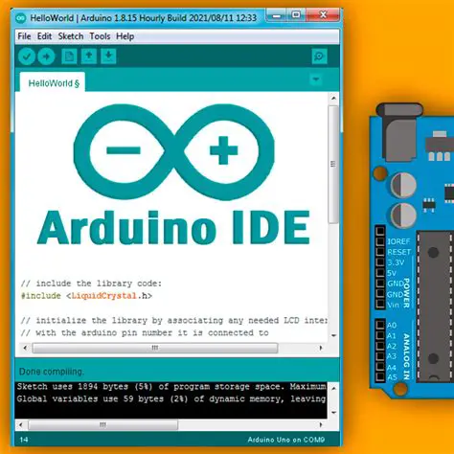Image resolution: width=454 pixels, height=454 pixels.
Task: Click the '// include the library code:' comment
Action: [91, 284]
